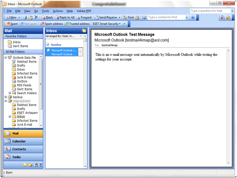Switch to Calendar pane

23,141
